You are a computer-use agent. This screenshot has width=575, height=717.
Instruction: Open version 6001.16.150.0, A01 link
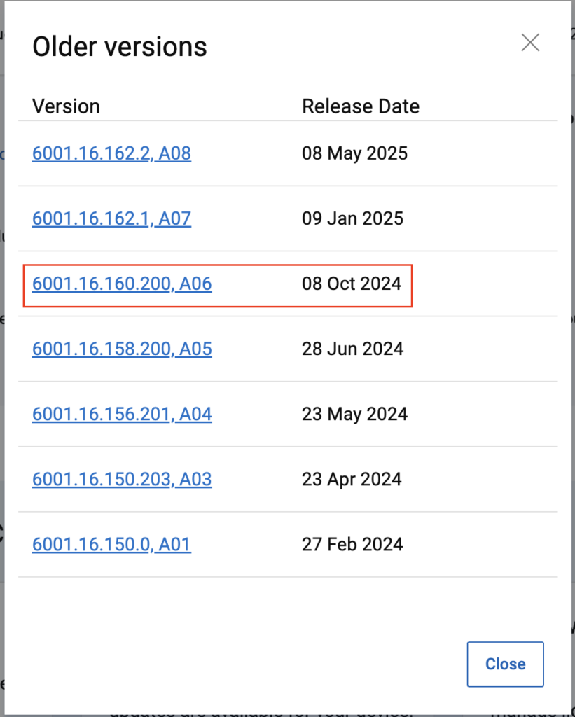pos(111,544)
